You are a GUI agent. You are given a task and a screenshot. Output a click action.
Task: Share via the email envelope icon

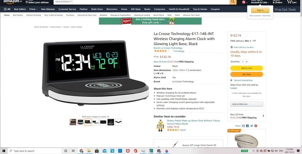(x=243, y=126)
